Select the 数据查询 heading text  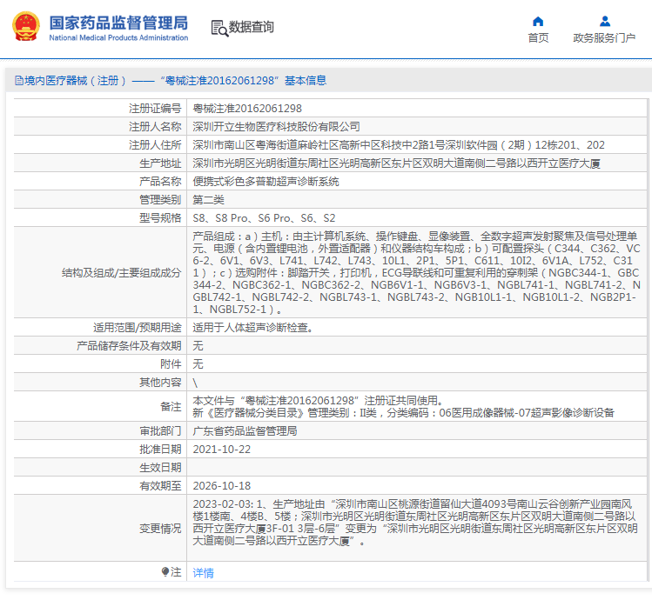pyautogui.click(x=252, y=28)
